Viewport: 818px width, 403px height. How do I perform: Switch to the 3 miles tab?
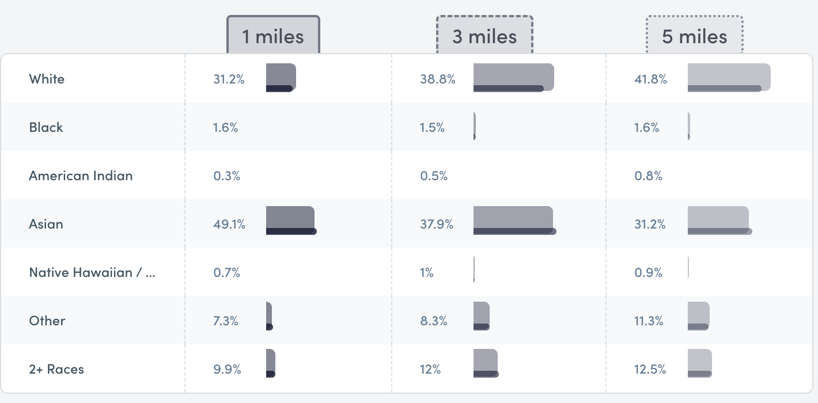pos(484,36)
